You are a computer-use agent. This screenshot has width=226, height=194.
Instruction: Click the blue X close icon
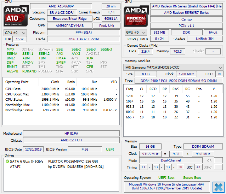219,187
